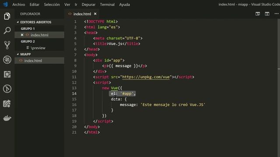Open the Explorer view in the activity bar
The image size is (280, 157).
tap(7, 16)
